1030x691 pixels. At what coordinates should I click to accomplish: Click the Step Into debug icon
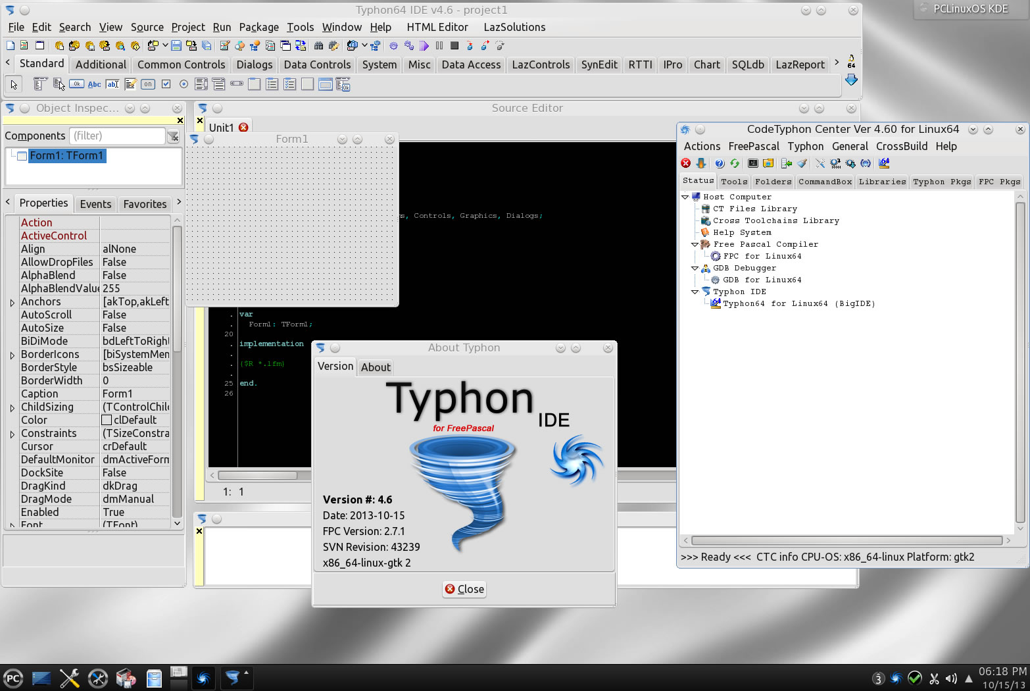tap(470, 45)
